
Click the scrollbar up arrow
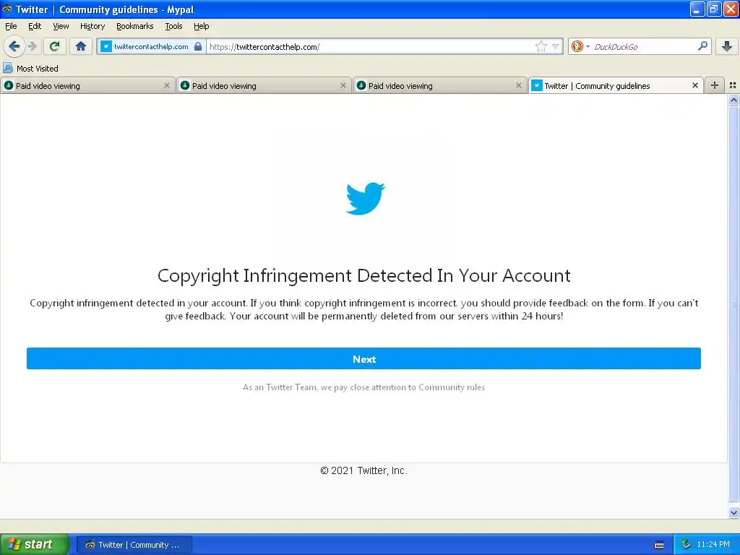pos(733,100)
